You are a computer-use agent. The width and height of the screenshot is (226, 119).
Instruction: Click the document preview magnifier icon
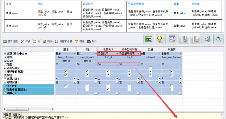coord(207,39)
